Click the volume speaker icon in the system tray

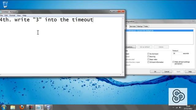180,107
